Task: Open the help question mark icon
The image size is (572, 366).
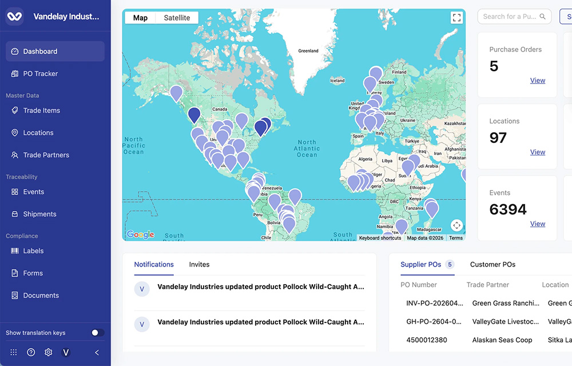Action: click(x=31, y=352)
